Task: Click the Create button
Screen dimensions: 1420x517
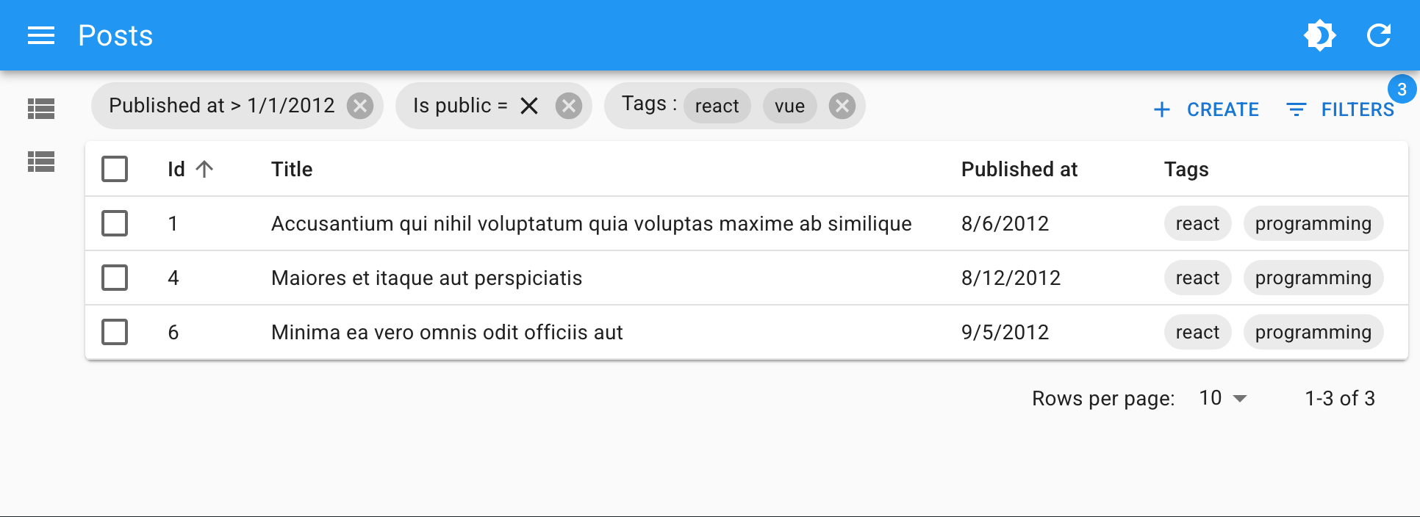Action: tap(1207, 109)
